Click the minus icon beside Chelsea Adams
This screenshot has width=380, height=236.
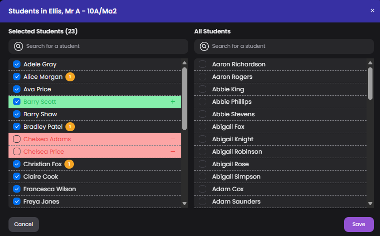(x=173, y=139)
